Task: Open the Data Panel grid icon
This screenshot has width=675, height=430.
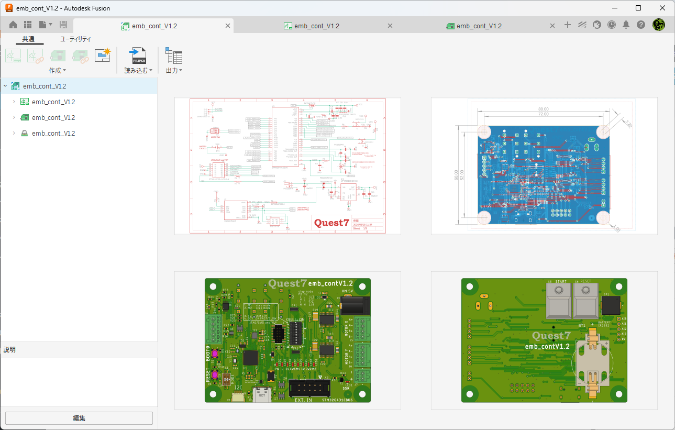Action: [28, 25]
